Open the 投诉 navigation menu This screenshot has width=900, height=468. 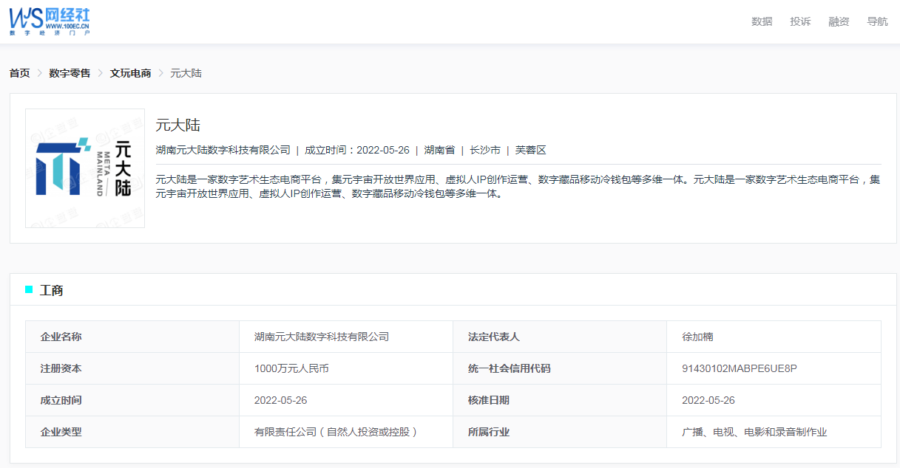[800, 21]
